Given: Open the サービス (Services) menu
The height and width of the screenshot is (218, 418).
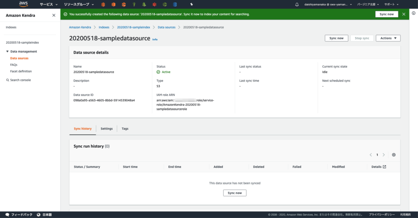Looking at the screenshot, I should 48,4.
